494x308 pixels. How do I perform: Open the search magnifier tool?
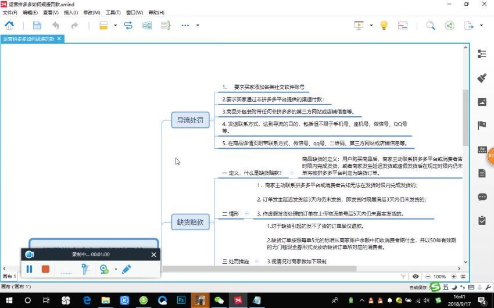pos(430,25)
